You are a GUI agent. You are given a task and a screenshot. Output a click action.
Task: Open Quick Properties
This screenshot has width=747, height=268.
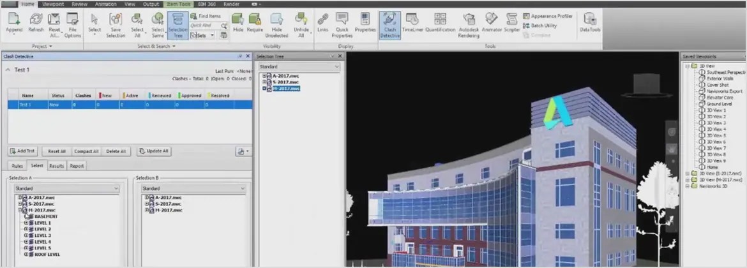click(342, 25)
